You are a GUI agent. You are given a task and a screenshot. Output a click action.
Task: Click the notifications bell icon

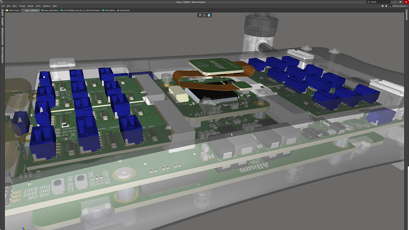pyautogui.click(x=386, y=6)
